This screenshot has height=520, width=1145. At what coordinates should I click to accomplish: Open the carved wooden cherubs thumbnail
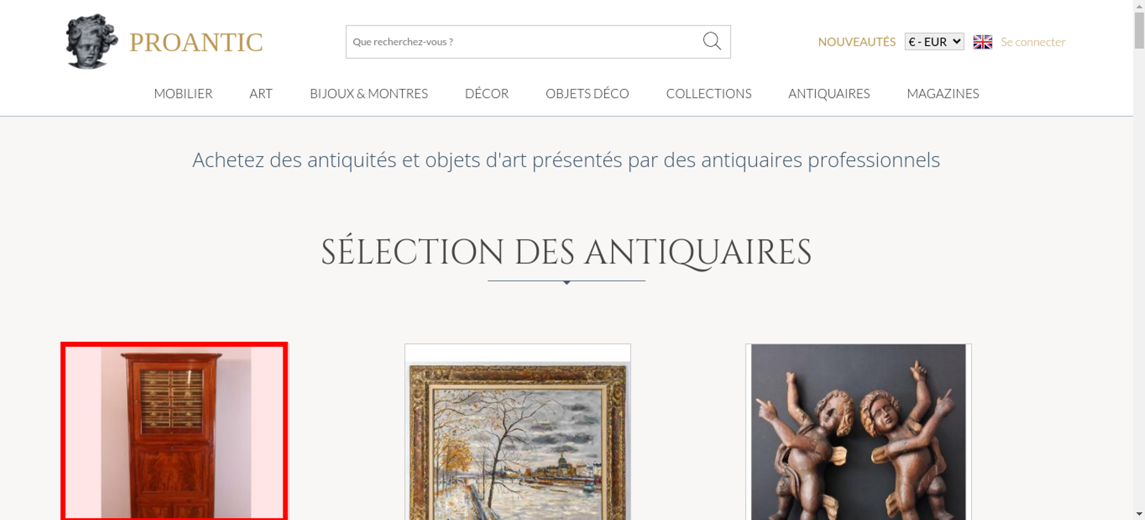click(858, 432)
